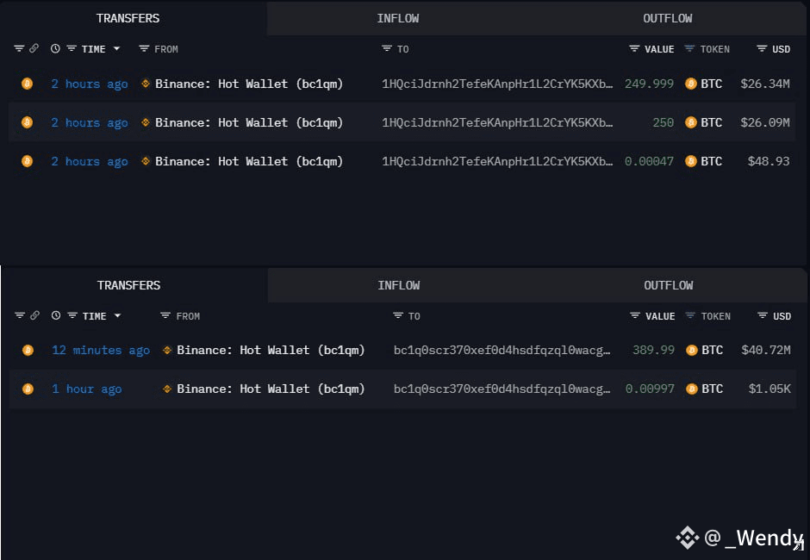Click the USD amount $26.09M
The width and height of the screenshot is (810, 560).
point(765,123)
